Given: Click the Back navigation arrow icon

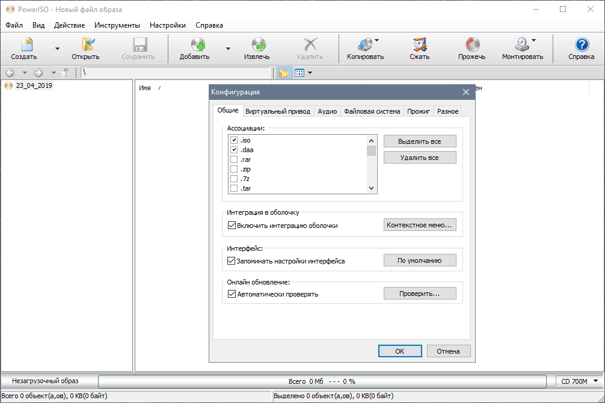Looking at the screenshot, I should click(10, 73).
